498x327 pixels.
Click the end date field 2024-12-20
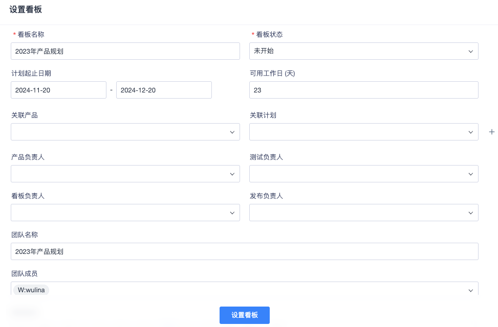click(164, 90)
